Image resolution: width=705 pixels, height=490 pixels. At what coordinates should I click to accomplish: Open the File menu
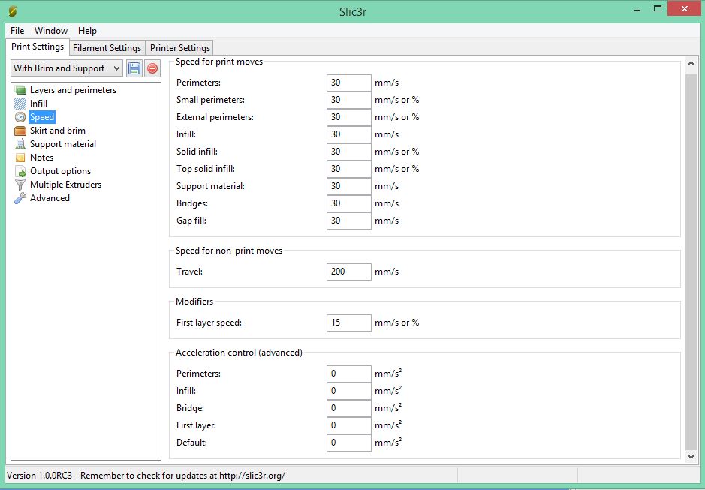17,31
